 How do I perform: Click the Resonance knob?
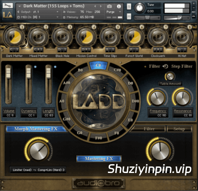tap(183, 97)
